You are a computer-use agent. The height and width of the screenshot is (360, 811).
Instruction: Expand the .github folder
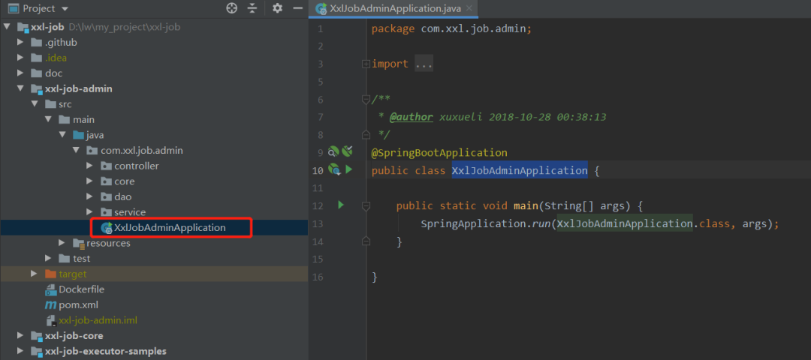(20, 42)
